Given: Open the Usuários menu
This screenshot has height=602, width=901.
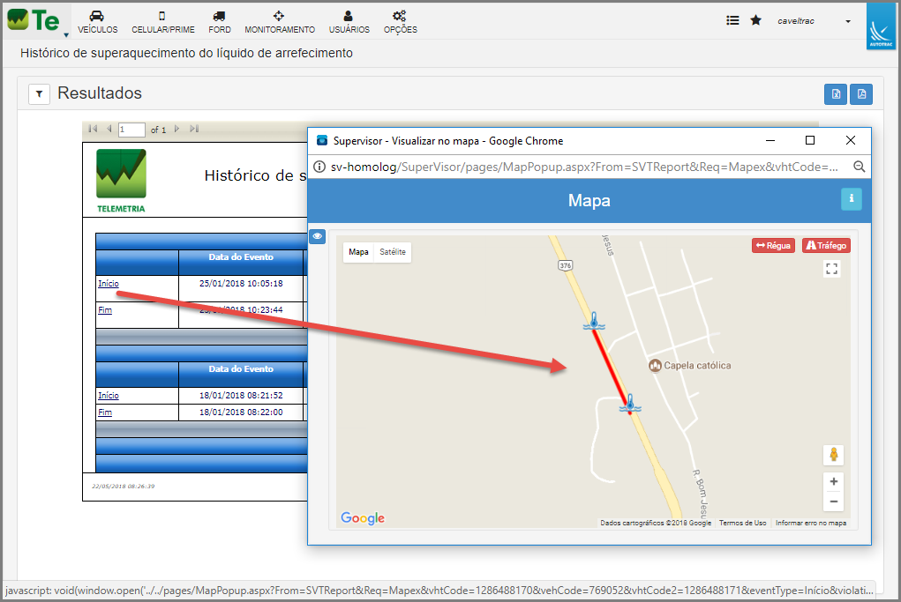Looking at the screenshot, I should pos(349,22).
